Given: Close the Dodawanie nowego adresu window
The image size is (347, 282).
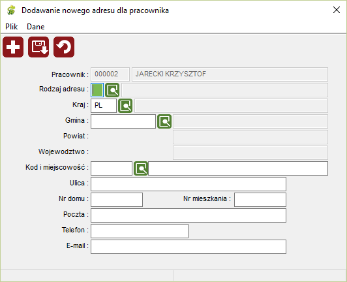Looking at the screenshot, I should (337, 10).
